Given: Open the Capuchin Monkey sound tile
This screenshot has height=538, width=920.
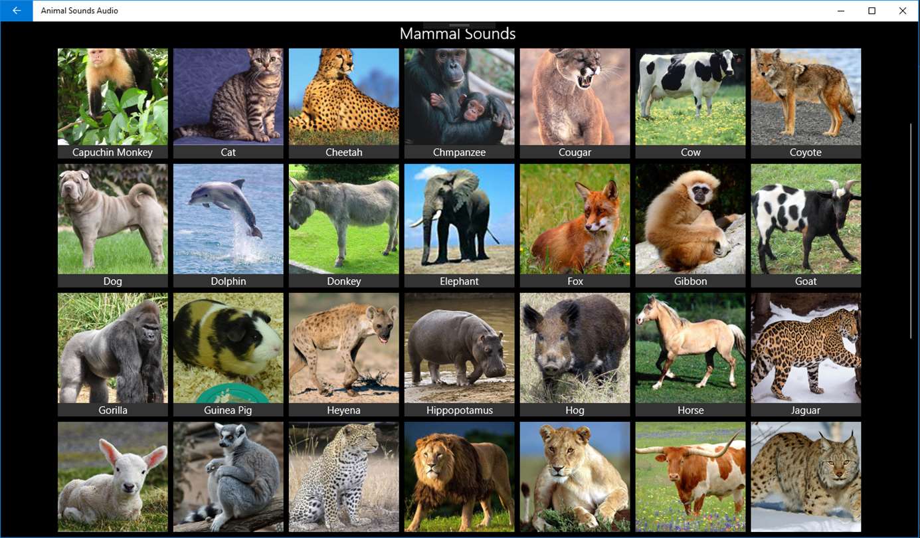Looking at the screenshot, I should 113,104.
